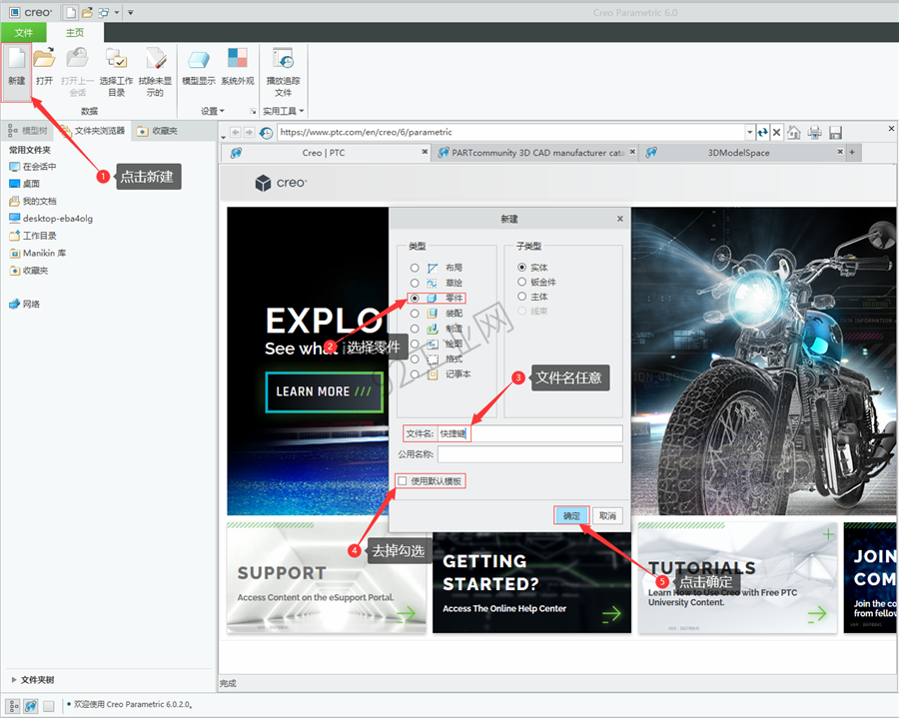Expand the 文件夹树 section
899x718 pixels.
tap(14, 680)
